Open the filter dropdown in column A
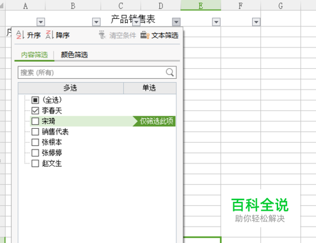Screen dimensions: 316x243 click(41, 22)
